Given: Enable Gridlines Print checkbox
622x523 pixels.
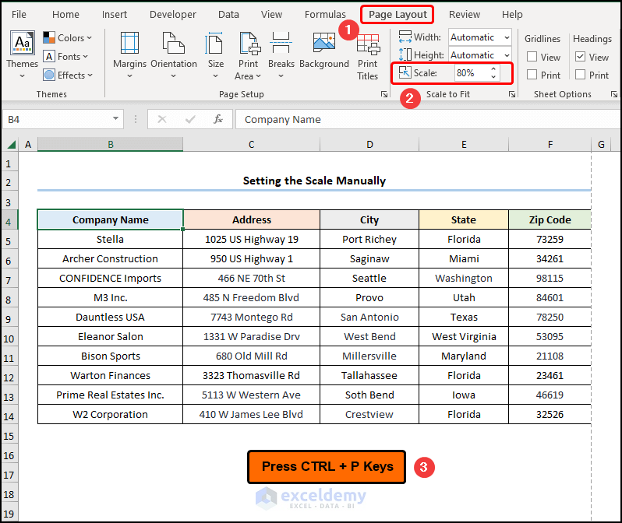Looking at the screenshot, I should point(532,75).
